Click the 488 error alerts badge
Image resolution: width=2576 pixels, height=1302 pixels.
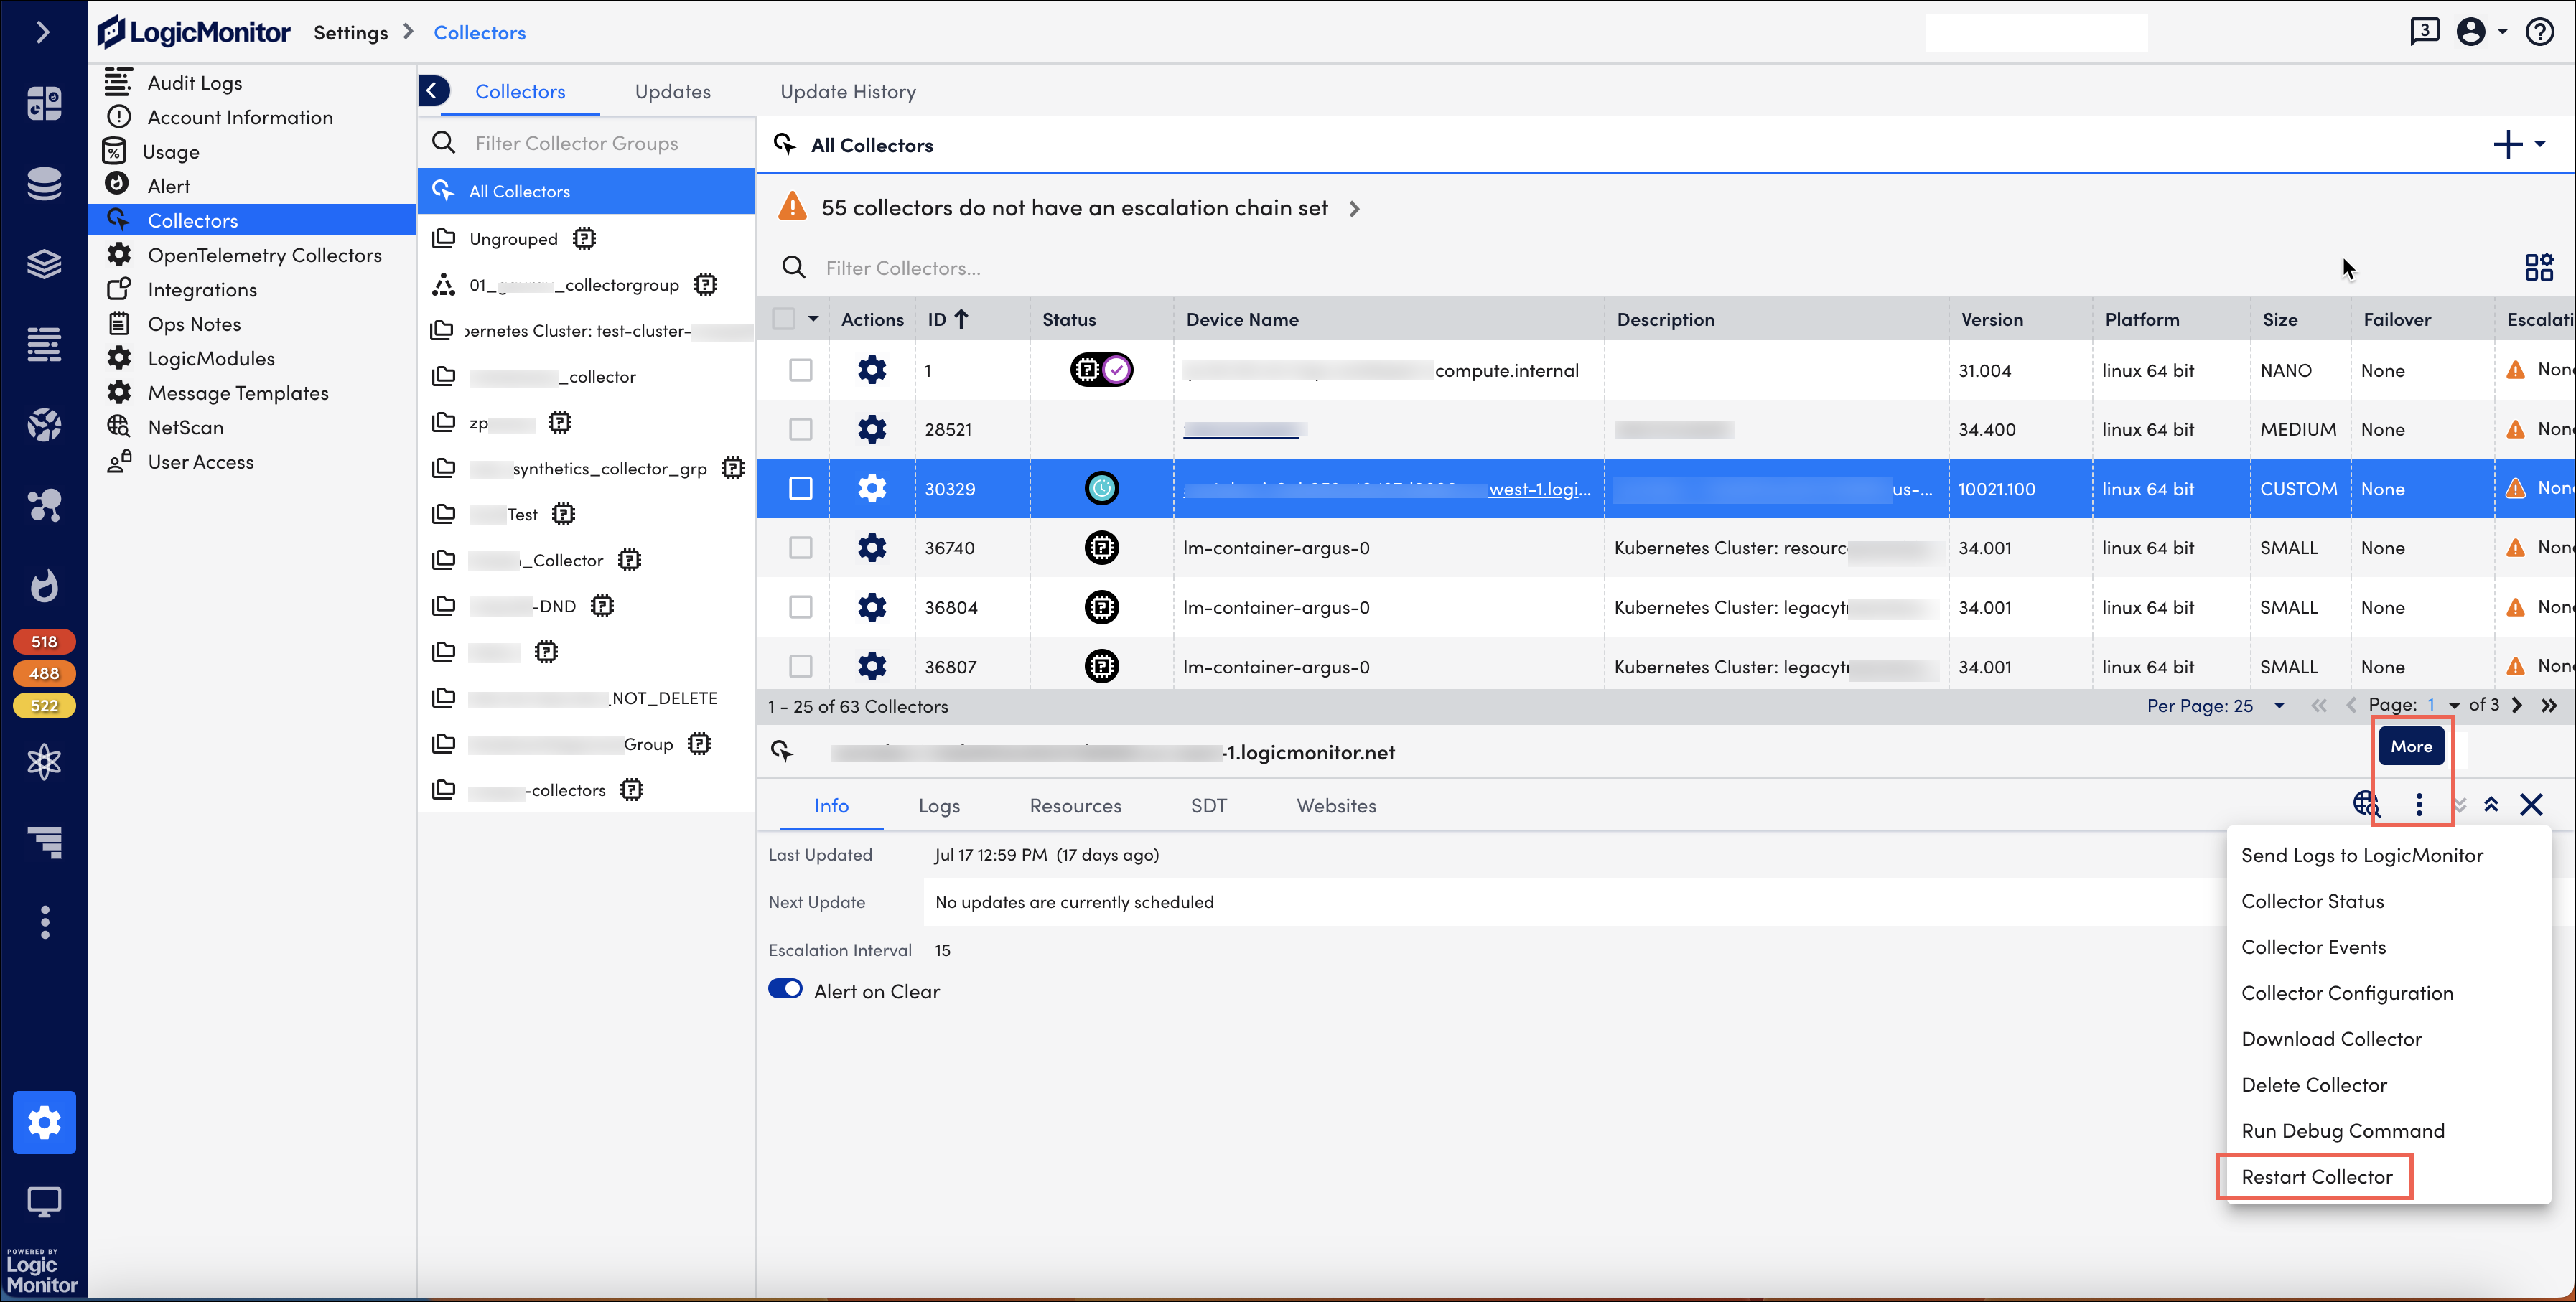pos(44,674)
